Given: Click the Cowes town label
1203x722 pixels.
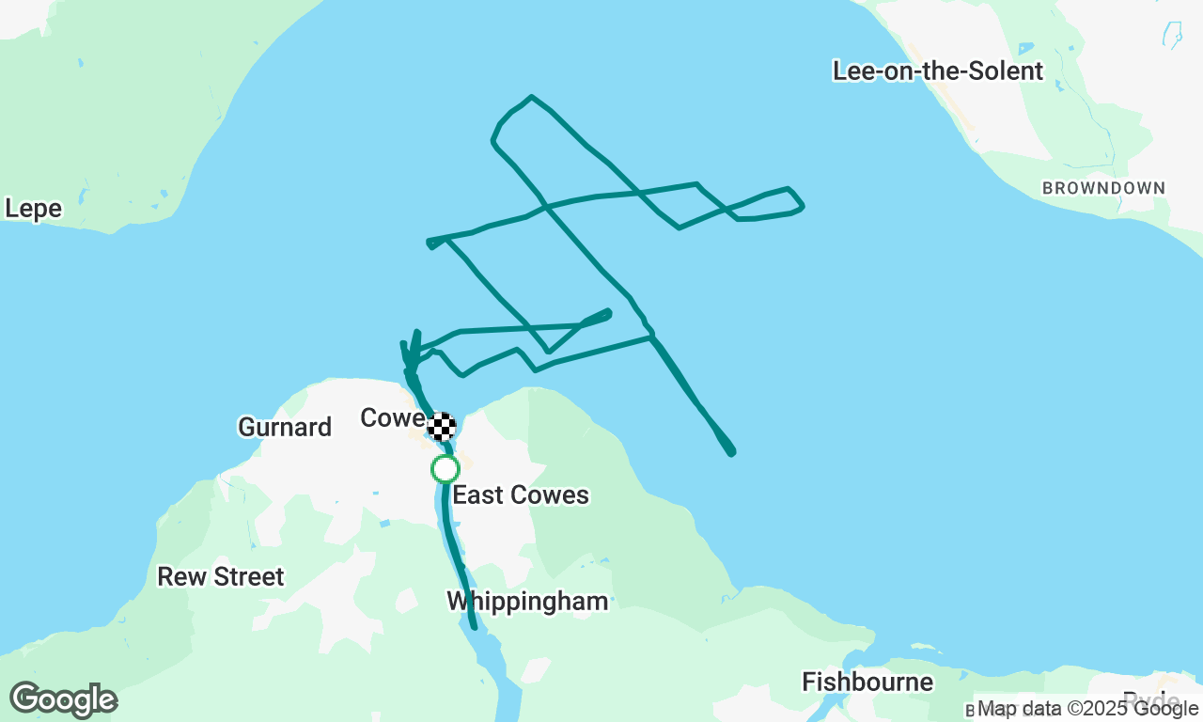Looking at the screenshot, I should 394,417.
